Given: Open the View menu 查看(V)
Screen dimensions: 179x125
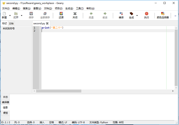Looking at the screenshot, I should pos(37,8).
